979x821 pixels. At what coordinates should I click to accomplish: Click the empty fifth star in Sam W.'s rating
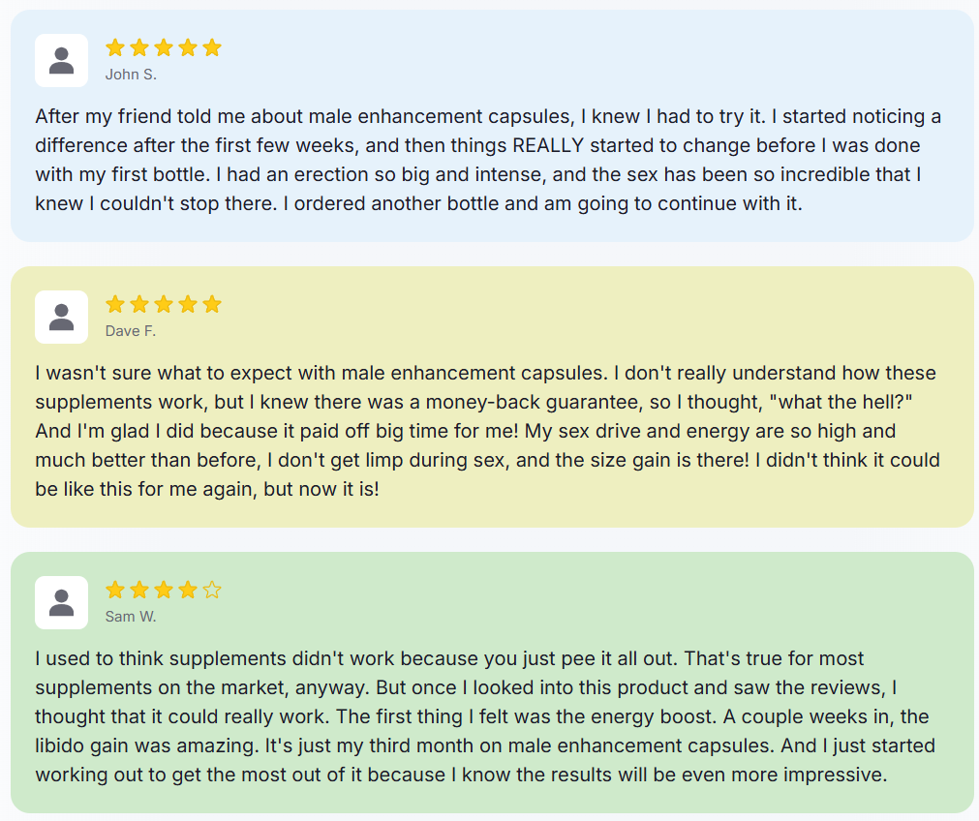pyautogui.click(x=212, y=590)
